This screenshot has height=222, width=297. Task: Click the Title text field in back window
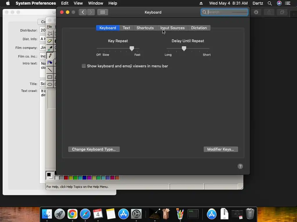click(x=43, y=84)
